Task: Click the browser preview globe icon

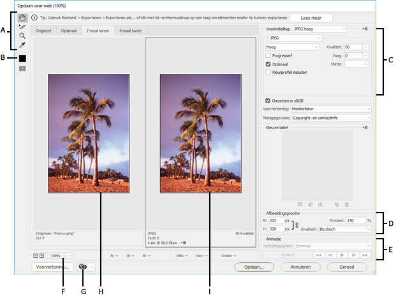Action: pyautogui.click(x=83, y=267)
